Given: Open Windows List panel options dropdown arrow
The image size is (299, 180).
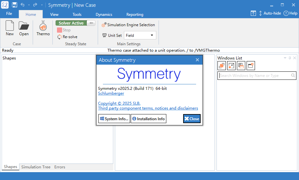Looking at the screenshot, I should (x=285, y=58).
